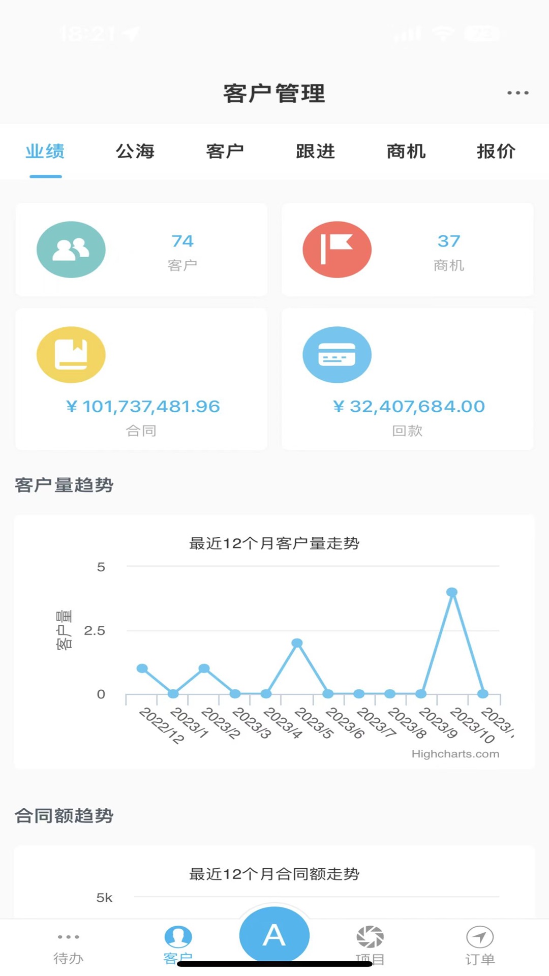Tap the teal customers icon

(71, 250)
